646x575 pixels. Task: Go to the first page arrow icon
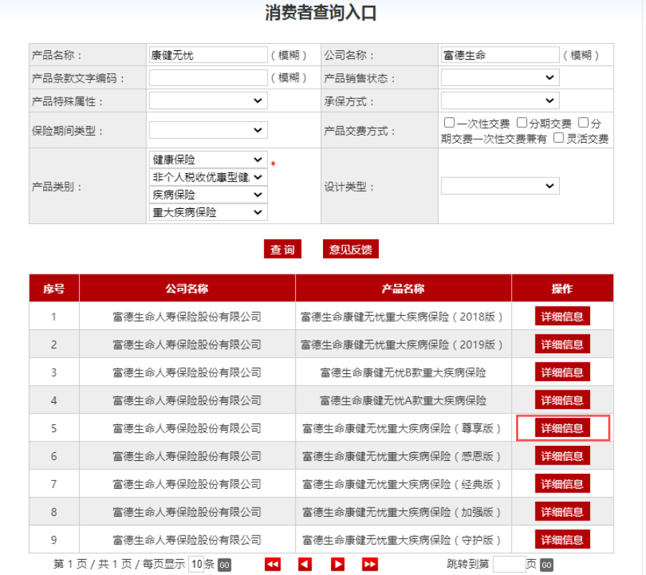point(272,564)
